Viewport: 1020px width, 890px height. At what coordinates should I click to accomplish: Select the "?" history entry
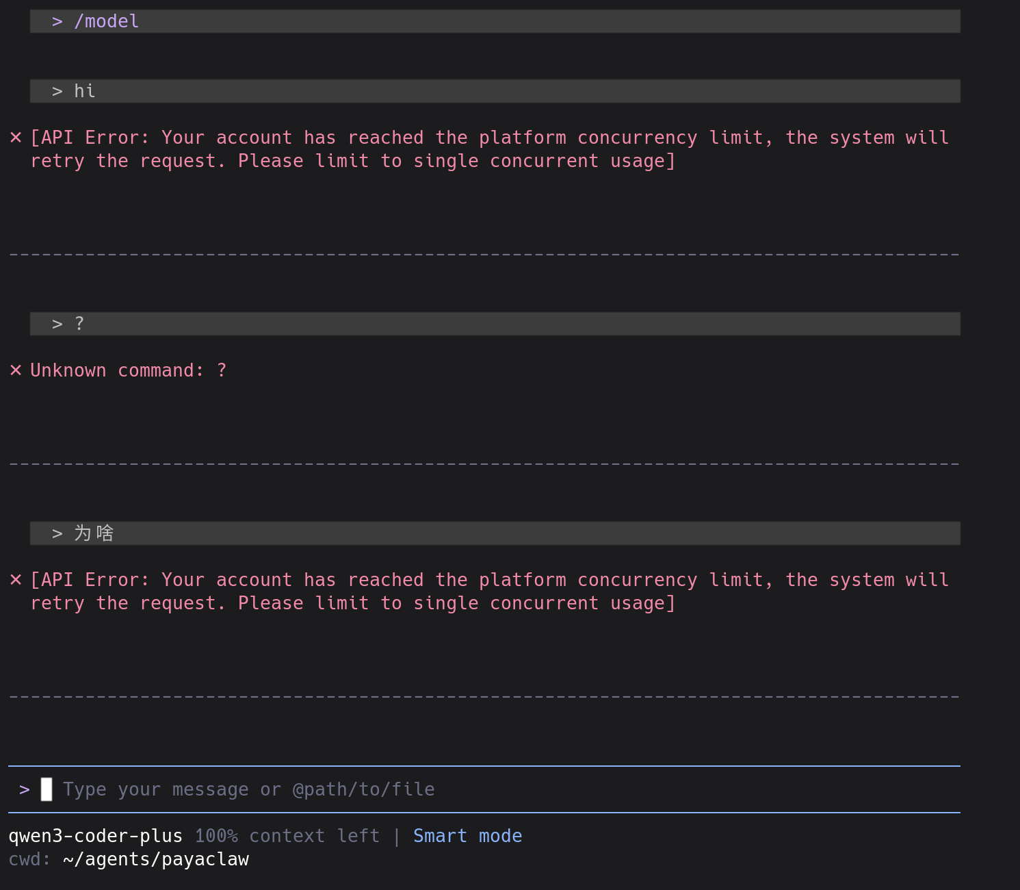(x=79, y=324)
